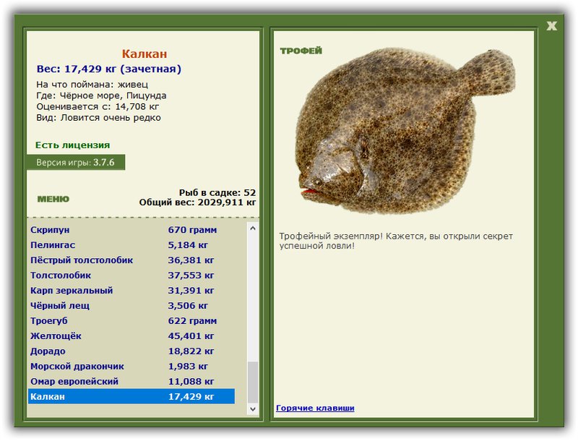Close the fish keepnet window

[x=551, y=26]
